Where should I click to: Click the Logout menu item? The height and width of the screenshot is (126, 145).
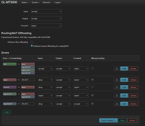(x=57, y=3)
